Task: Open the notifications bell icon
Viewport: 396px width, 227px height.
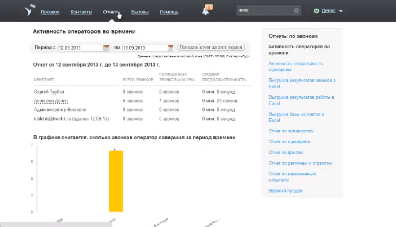Action: click(206, 11)
